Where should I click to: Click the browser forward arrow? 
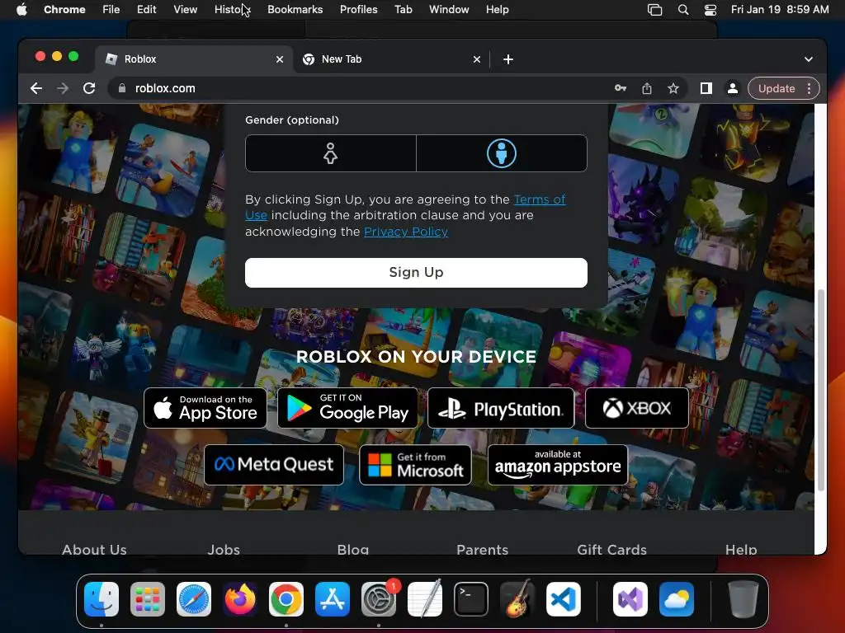click(x=63, y=88)
